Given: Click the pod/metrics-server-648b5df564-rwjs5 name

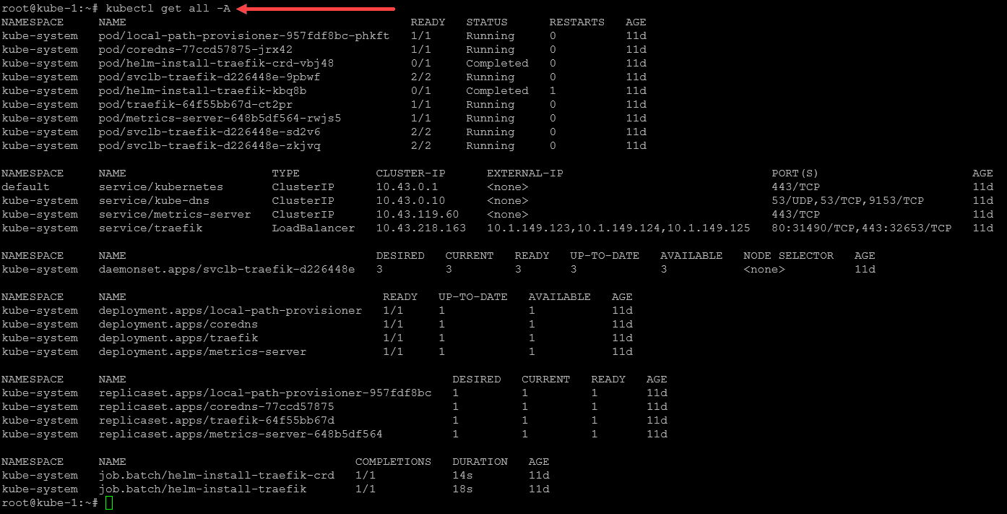Looking at the screenshot, I should point(220,119).
